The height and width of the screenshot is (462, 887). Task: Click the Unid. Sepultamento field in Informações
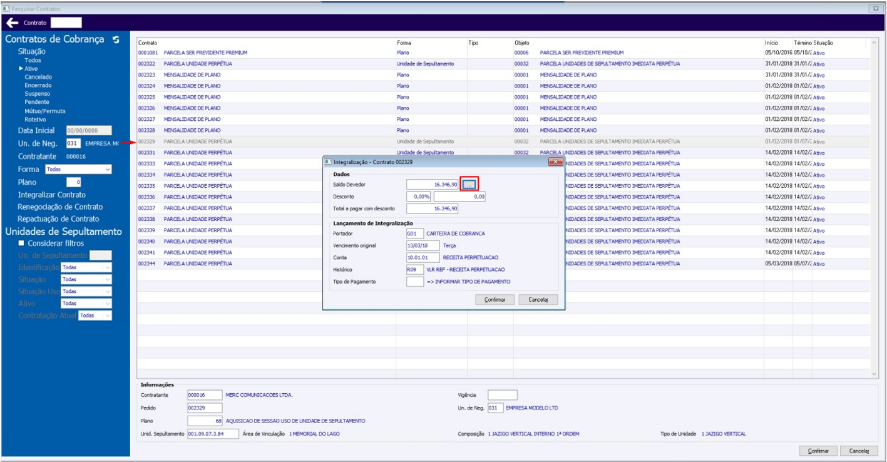tap(213, 434)
